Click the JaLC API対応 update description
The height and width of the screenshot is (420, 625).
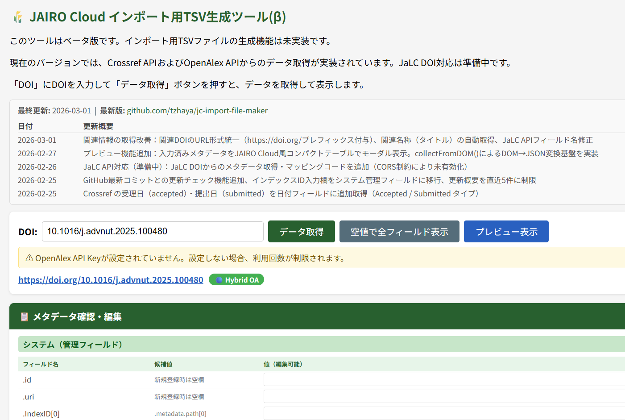pyautogui.click(x=275, y=167)
